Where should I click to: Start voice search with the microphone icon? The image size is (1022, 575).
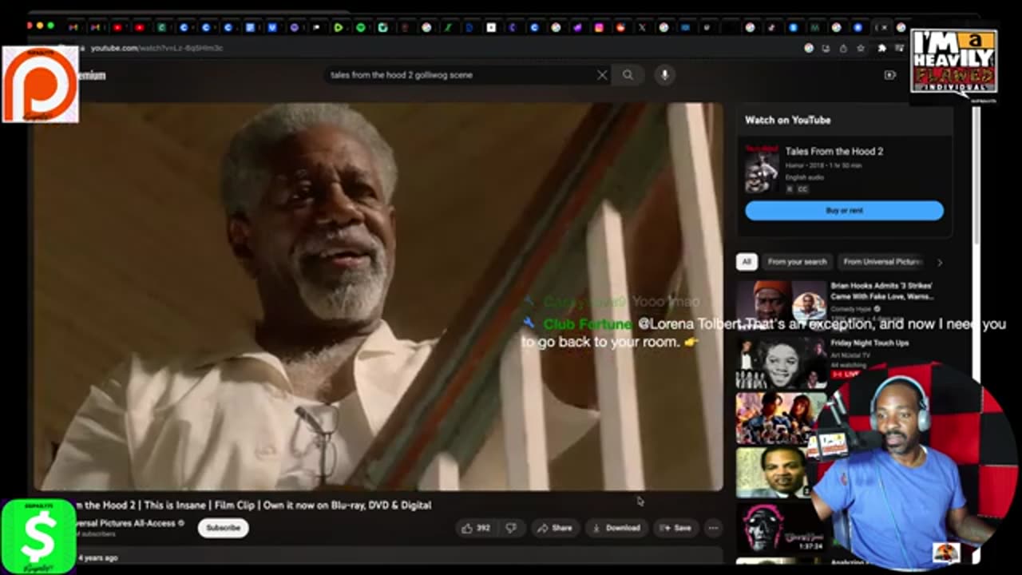[x=664, y=75]
